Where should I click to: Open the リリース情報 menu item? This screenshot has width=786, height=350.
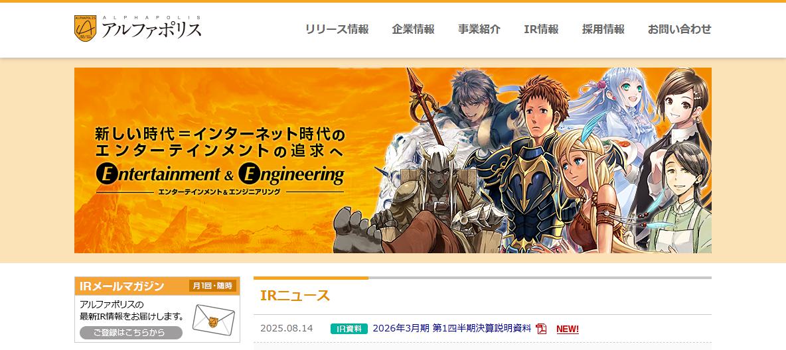click(x=337, y=30)
